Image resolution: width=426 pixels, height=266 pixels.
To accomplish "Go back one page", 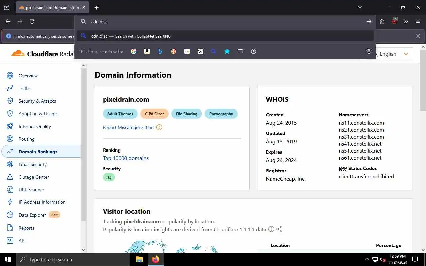I will 8,21.
